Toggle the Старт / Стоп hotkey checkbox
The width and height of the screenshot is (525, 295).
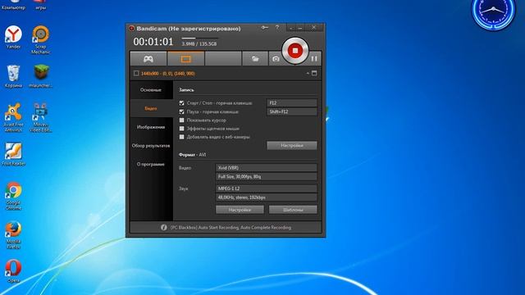[181, 103]
